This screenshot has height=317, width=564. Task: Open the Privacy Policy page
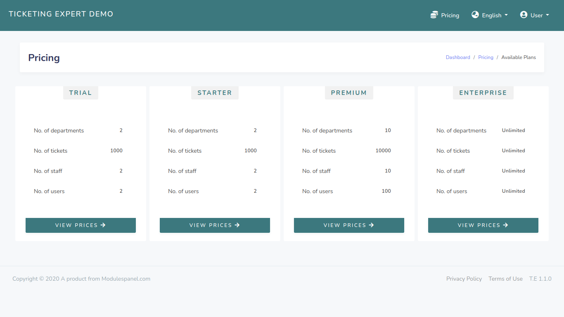point(464,279)
